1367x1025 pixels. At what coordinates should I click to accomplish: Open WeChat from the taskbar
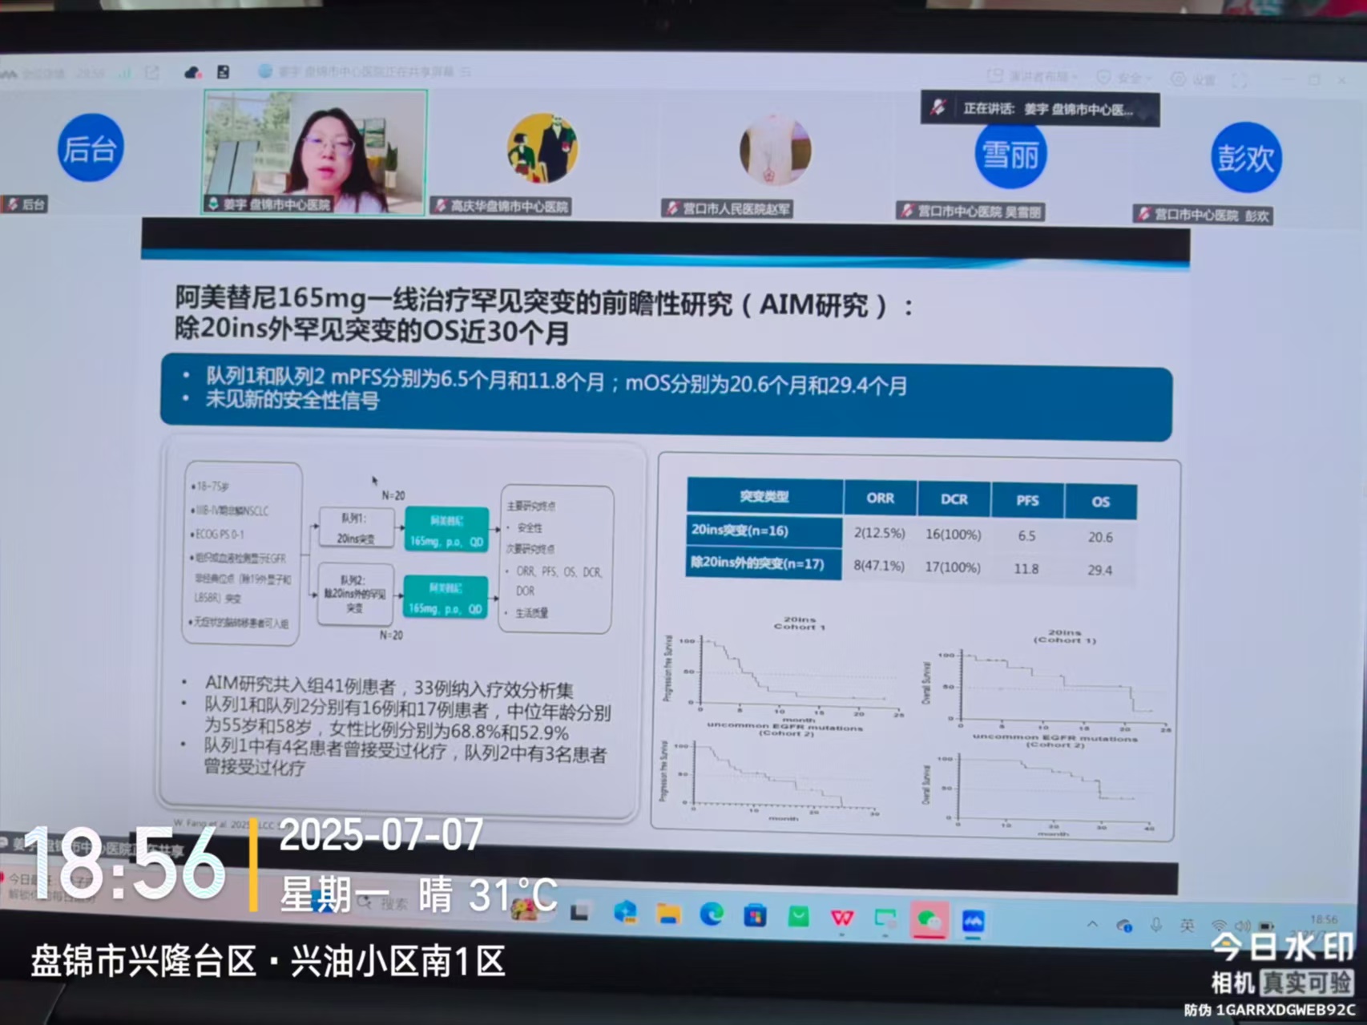[929, 920]
